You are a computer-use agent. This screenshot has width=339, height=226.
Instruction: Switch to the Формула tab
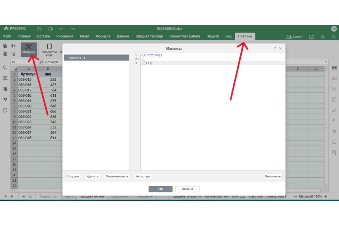pos(103,36)
